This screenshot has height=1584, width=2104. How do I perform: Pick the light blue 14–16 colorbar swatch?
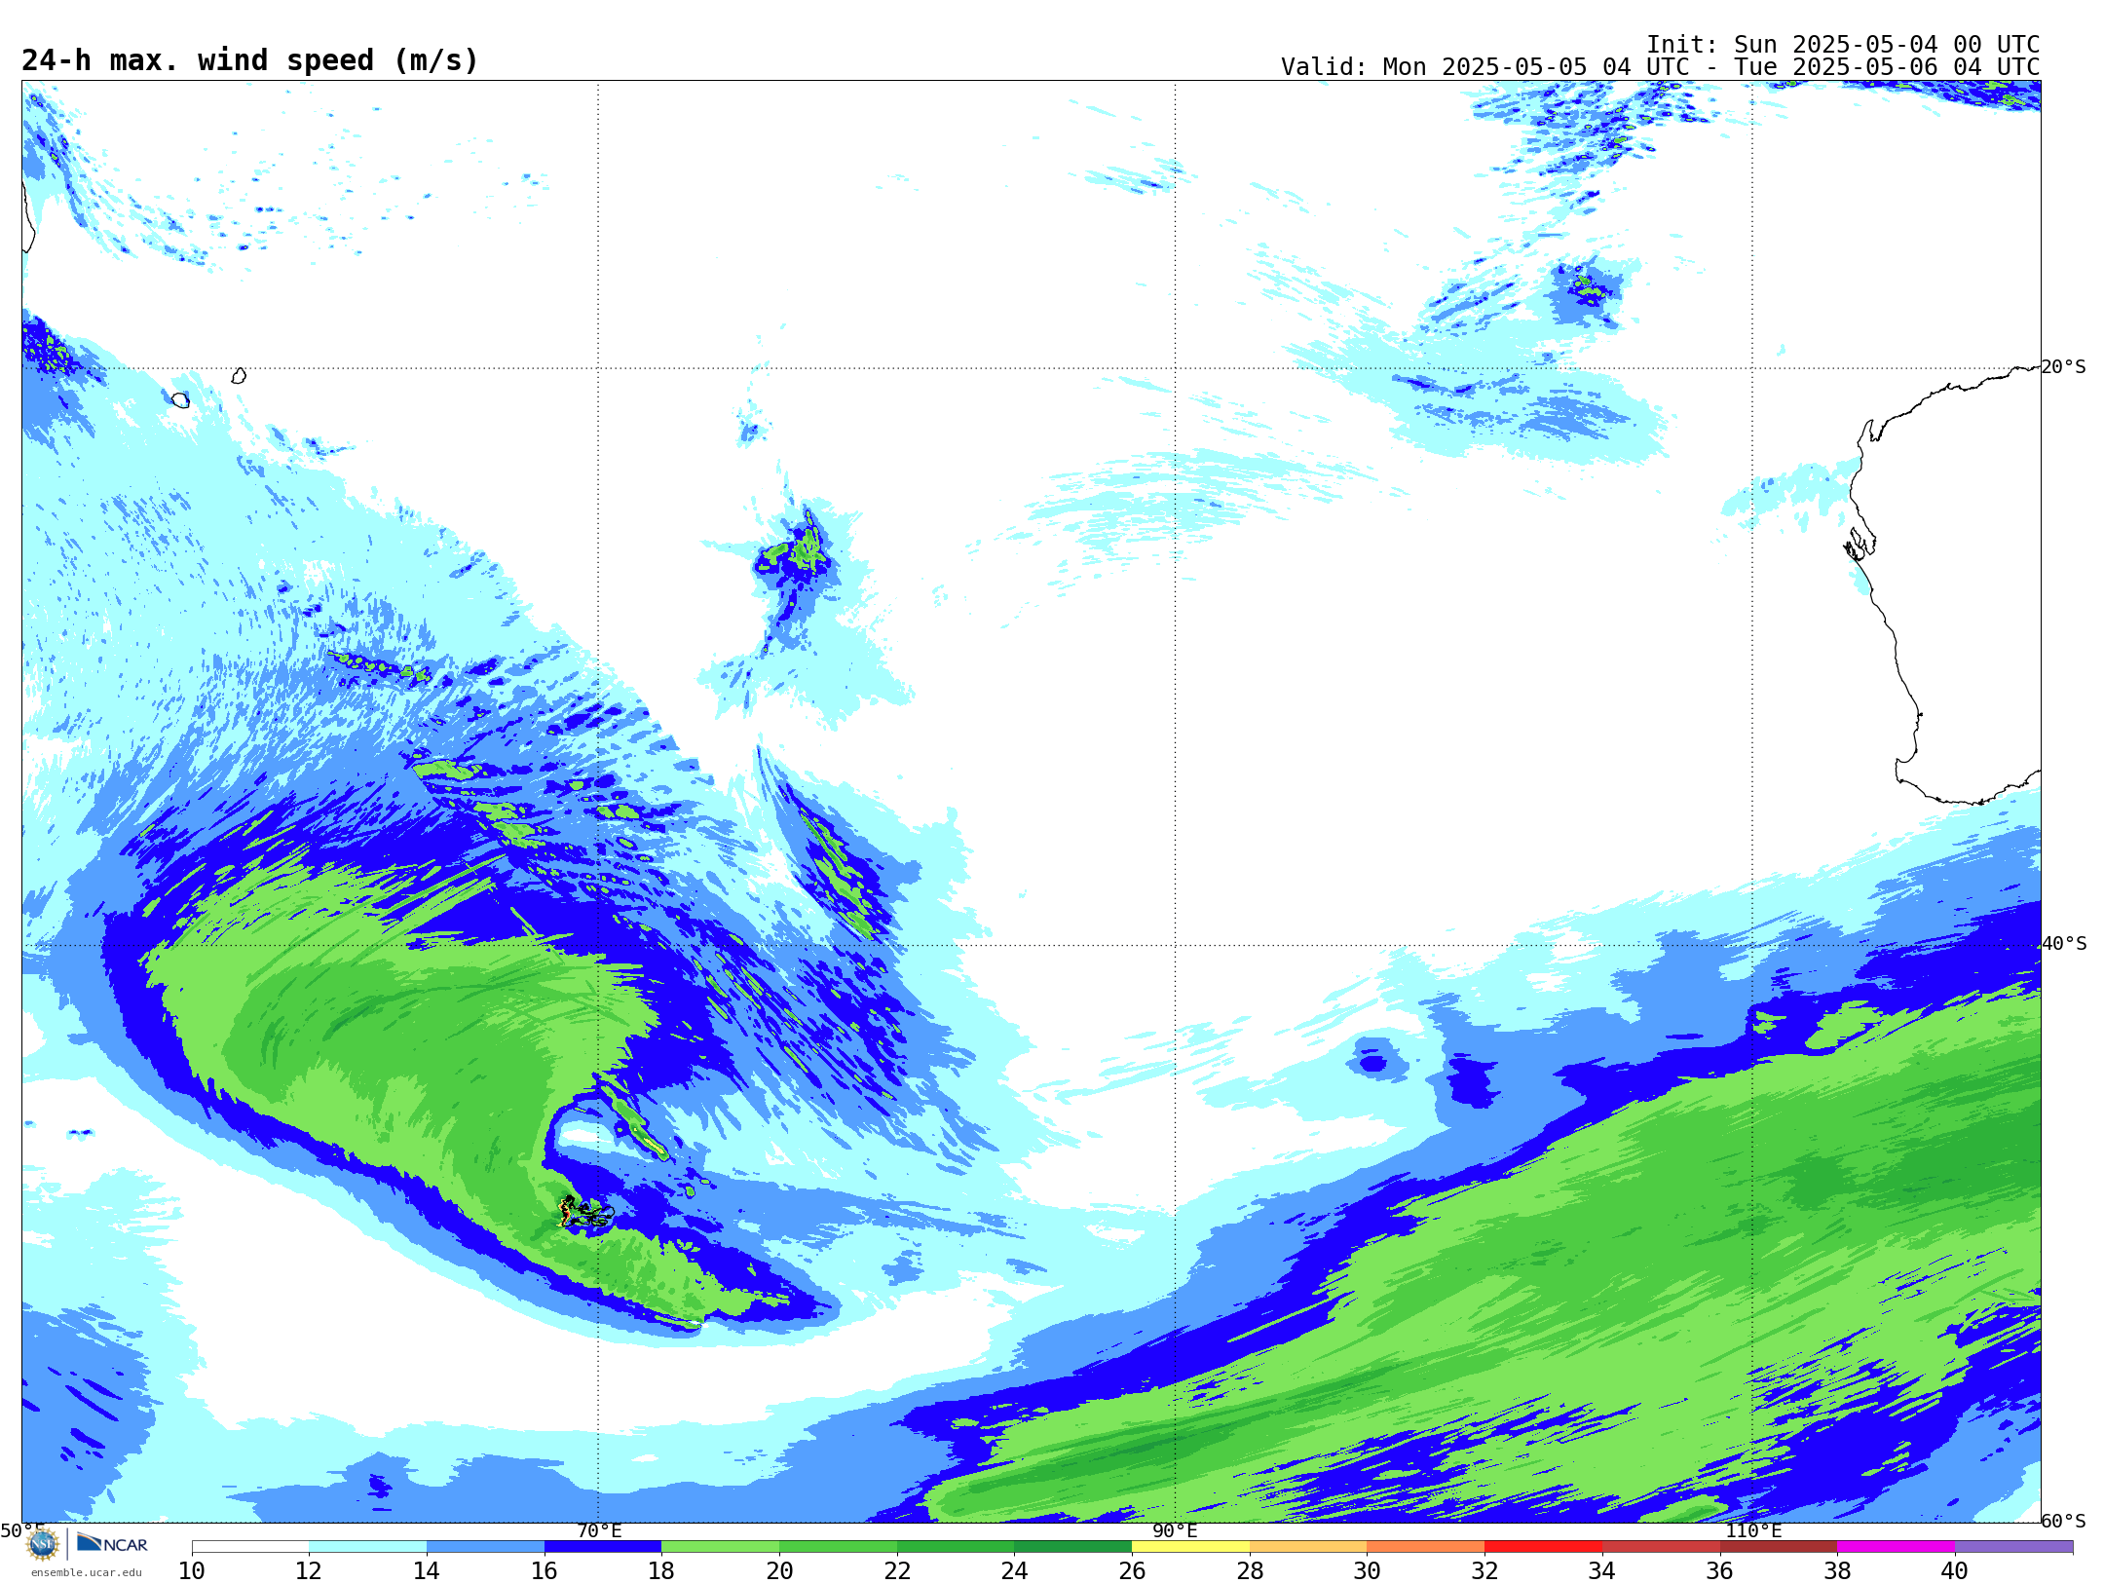485,1547
